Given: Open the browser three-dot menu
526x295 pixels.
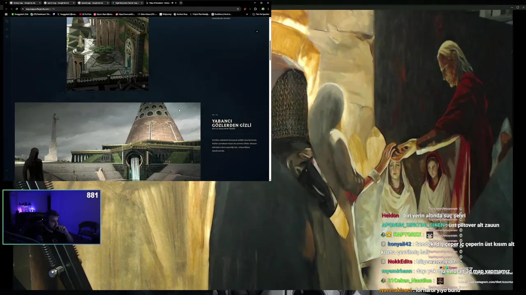Looking at the screenshot, I should pyautogui.click(x=268, y=9).
